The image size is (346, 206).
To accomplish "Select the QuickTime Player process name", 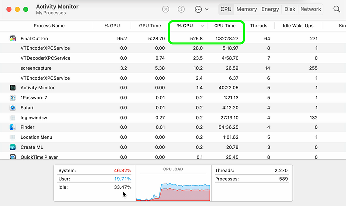I will pyautogui.click(x=39, y=157).
